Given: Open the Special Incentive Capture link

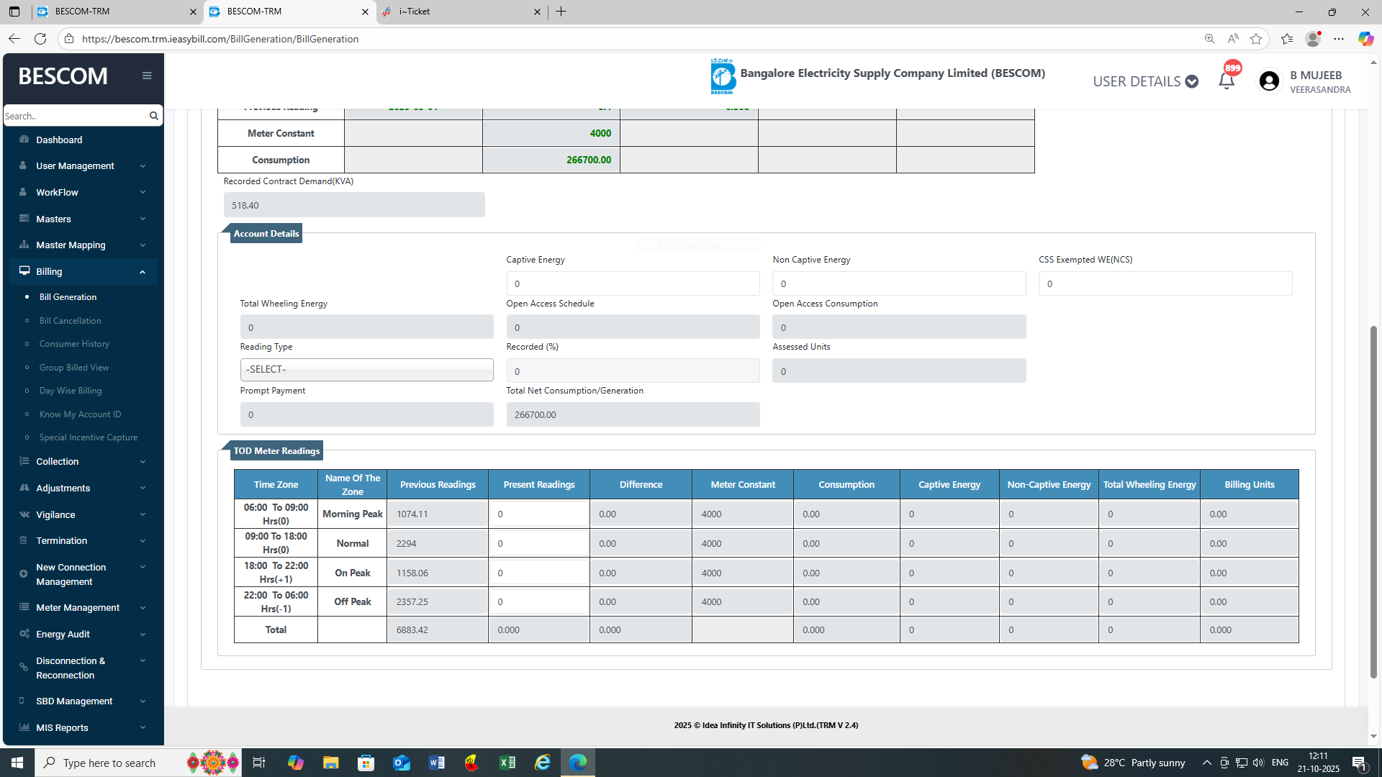Looking at the screenshot, I should pos(88,437).
